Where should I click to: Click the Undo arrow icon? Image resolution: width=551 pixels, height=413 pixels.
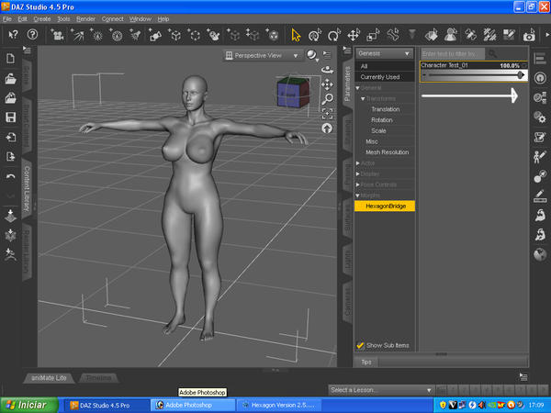tap(10, 176)
